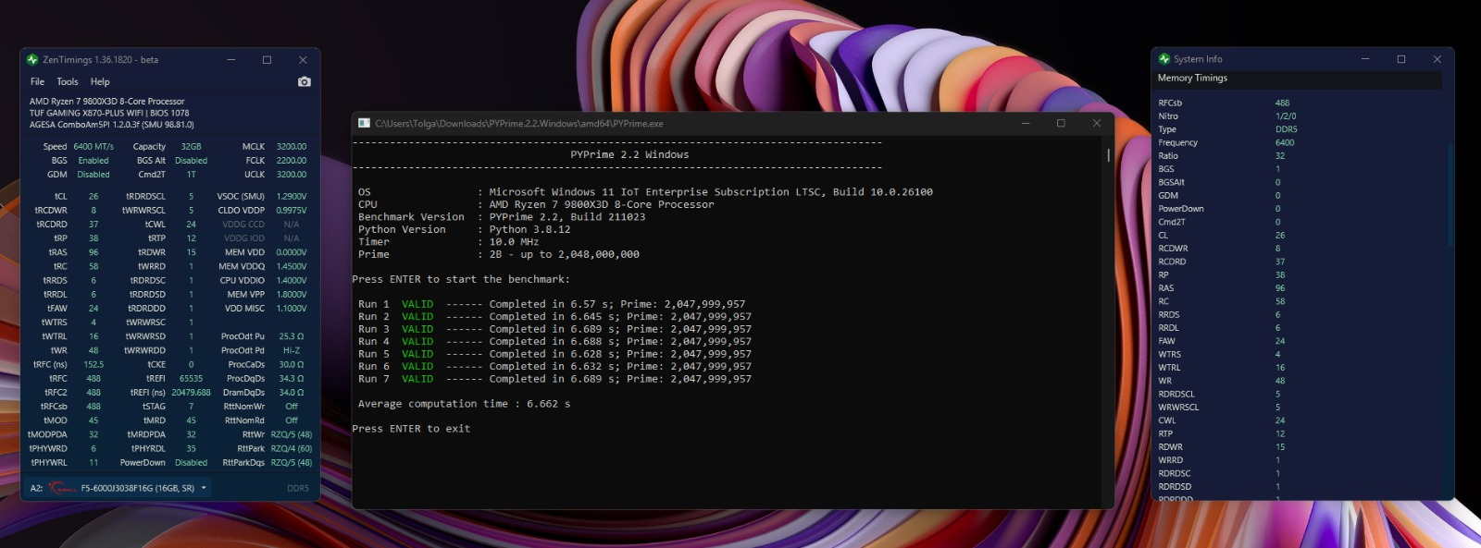Click the Run 6 result completed in 6.632 s
The image size is (1481, 548).
(x=554, y=366)
